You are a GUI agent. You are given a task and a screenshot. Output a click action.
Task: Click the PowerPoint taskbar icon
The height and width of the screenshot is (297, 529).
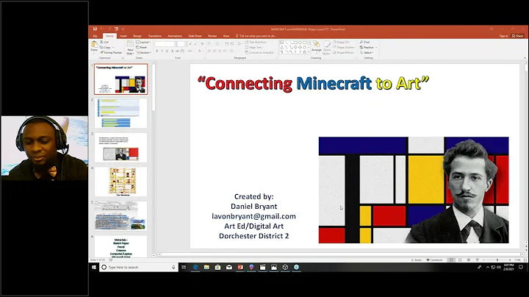tap(240, 267)
